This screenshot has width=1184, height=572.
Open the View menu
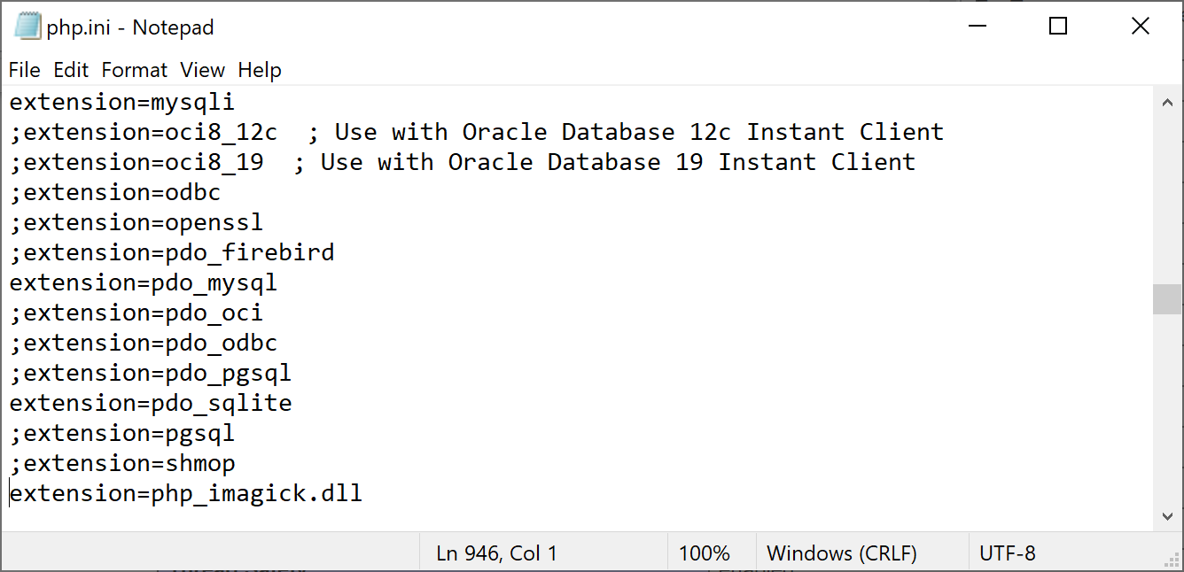pos(203,70)
